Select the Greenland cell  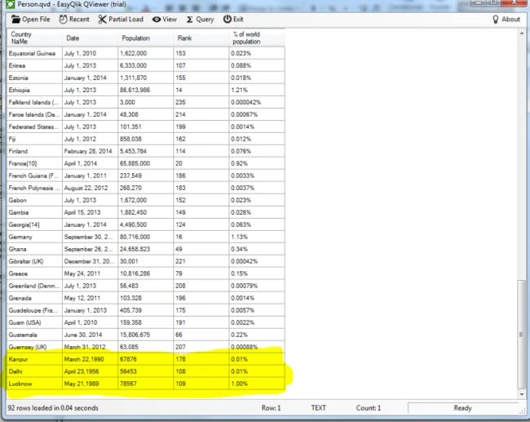pyautogui.click(x=34, y=286)
